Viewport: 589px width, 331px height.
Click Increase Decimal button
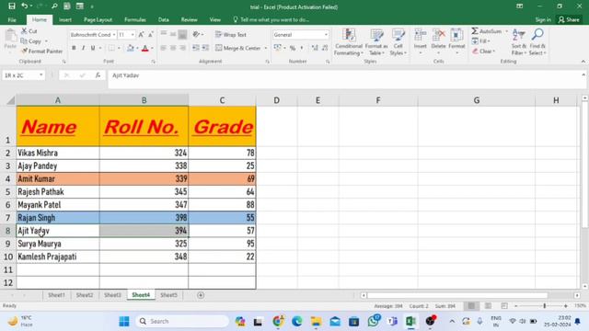click(315, 48)
